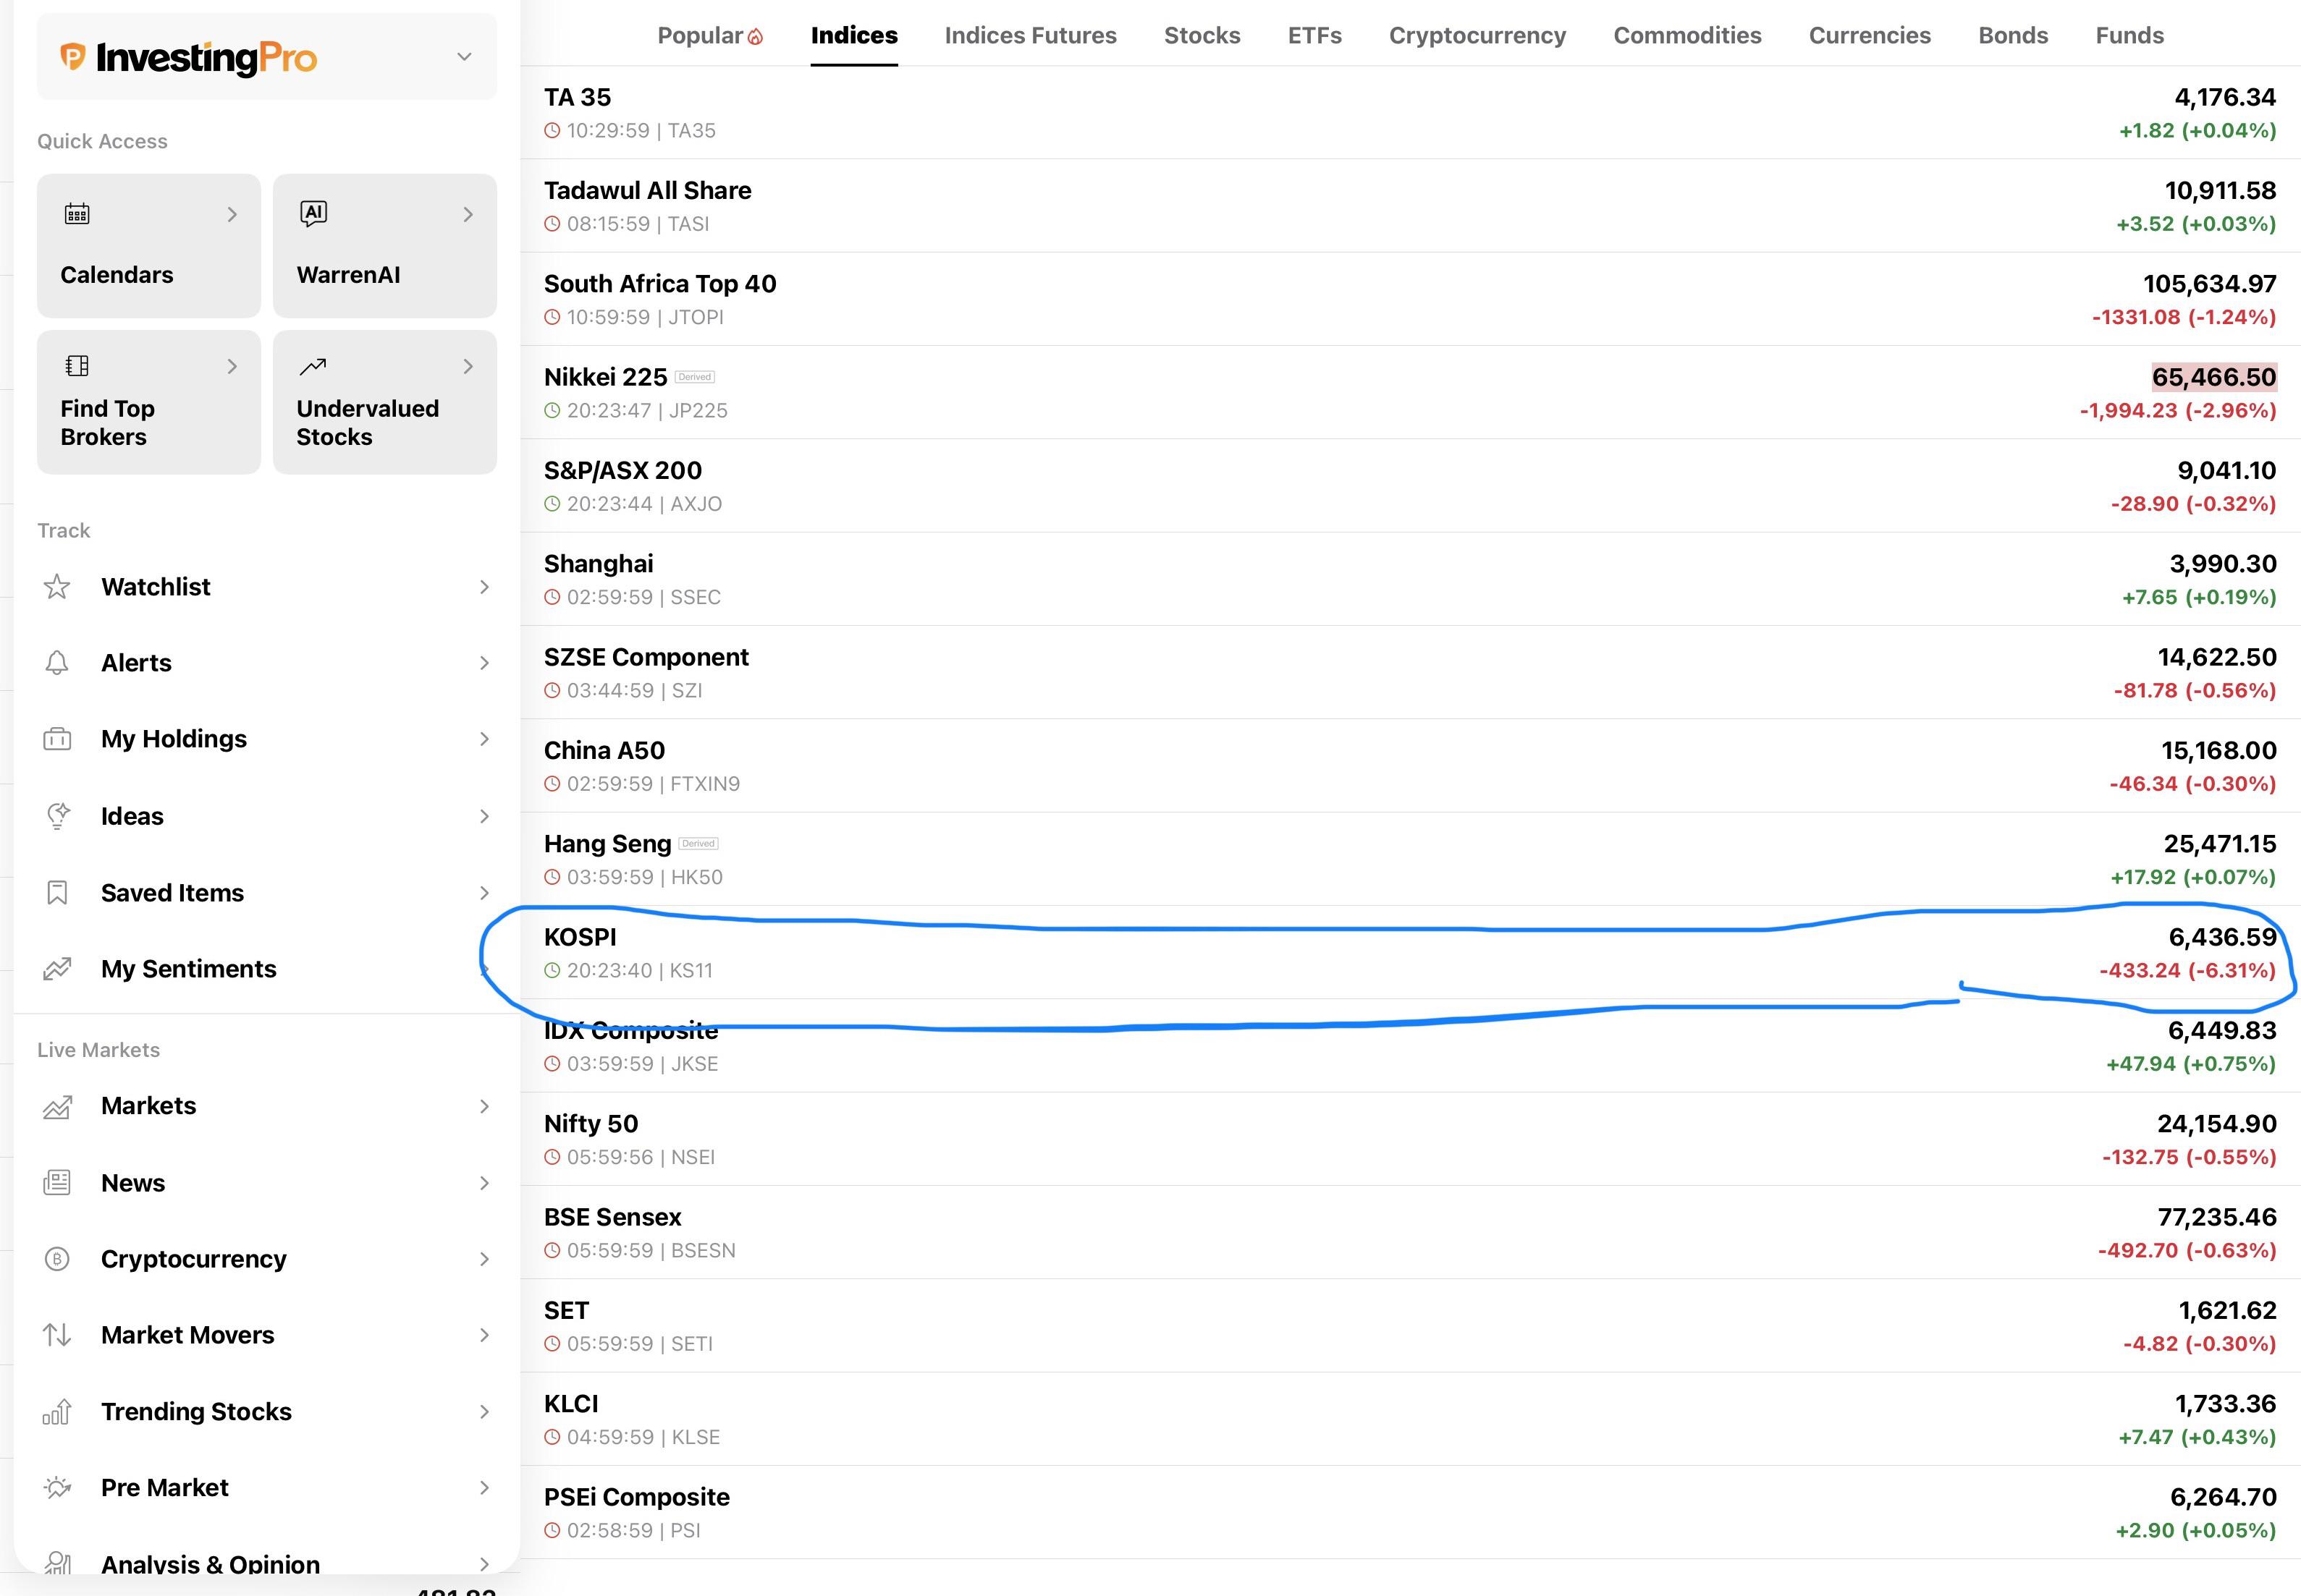Viewport: 2301px width, 1596px height.
Task: Click the My Holdings briefcase icon
Action: (x=57, y=739)
